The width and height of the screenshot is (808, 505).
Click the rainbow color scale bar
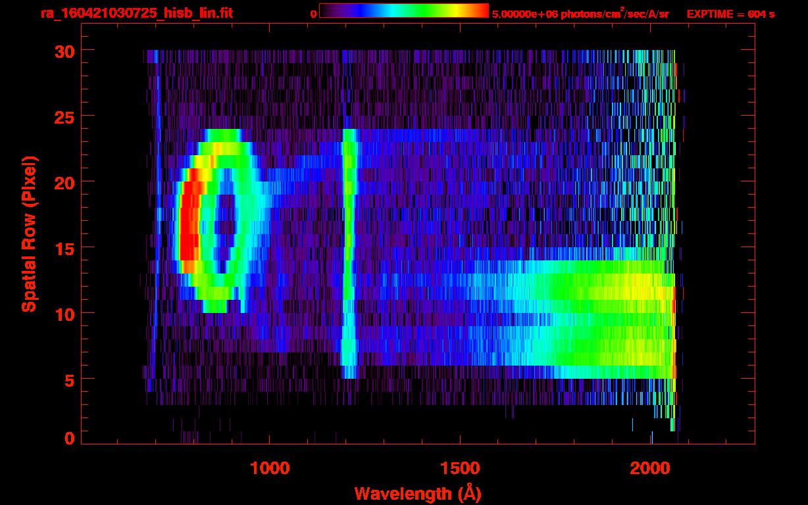pos(403,11)
